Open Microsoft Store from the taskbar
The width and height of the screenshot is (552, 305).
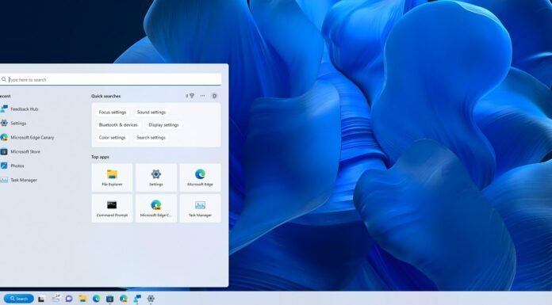point(109,299)
